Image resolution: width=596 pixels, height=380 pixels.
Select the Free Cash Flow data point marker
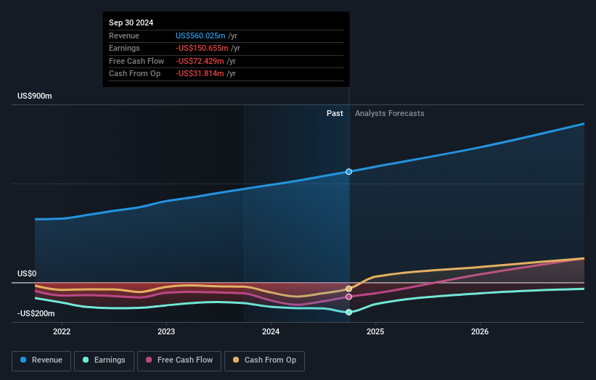pyautogui.click(x=348, y=297)
